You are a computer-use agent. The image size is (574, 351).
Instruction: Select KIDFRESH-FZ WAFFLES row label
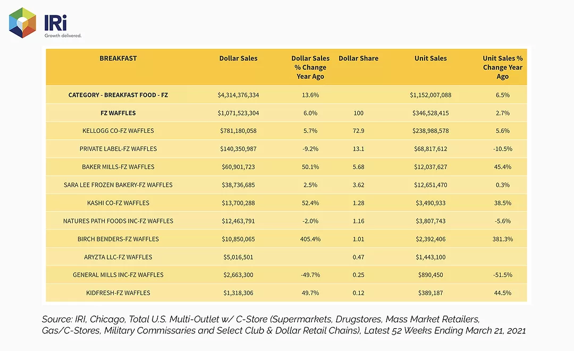click(x=118, y=292)
